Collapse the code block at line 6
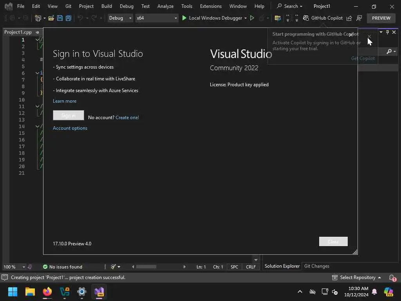401x301 pixels. click(37, 73)
